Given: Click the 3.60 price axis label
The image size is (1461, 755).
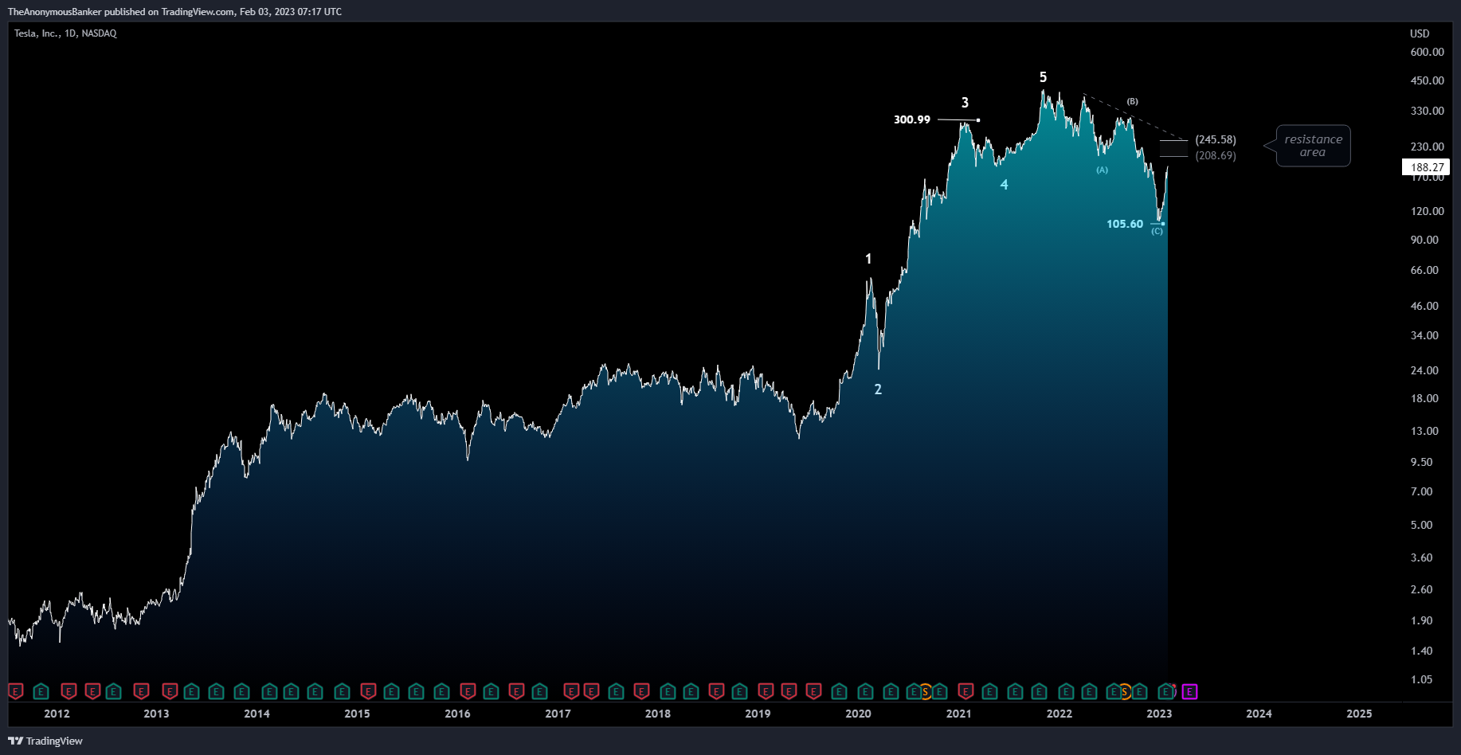Looking at the screenshot, I should point(1421,557).
